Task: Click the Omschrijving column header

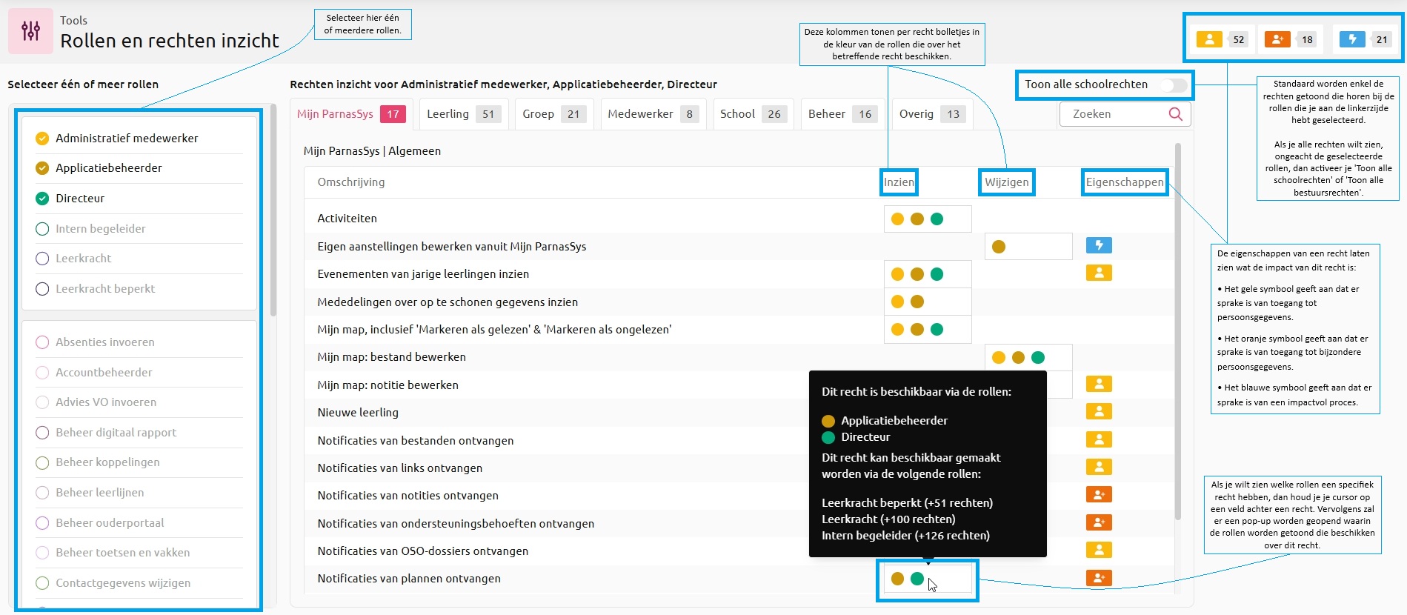Action: tap(351, 182)
